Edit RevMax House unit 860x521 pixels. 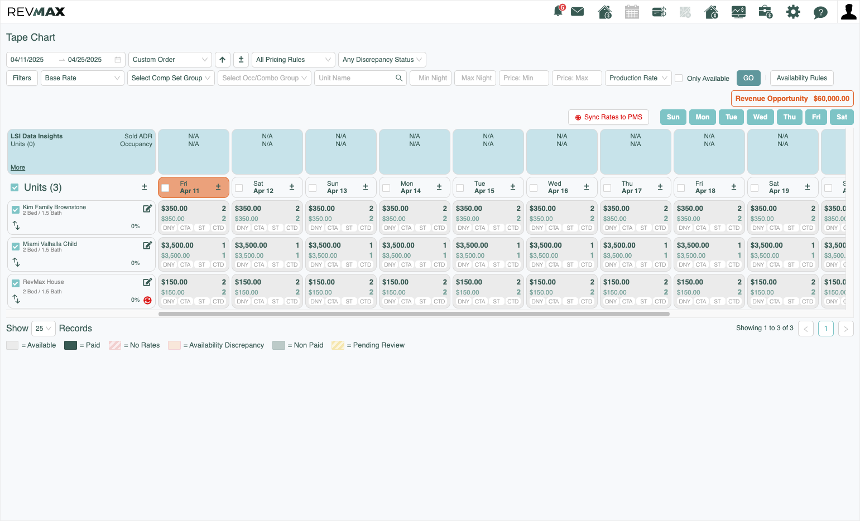click(147, 282)
